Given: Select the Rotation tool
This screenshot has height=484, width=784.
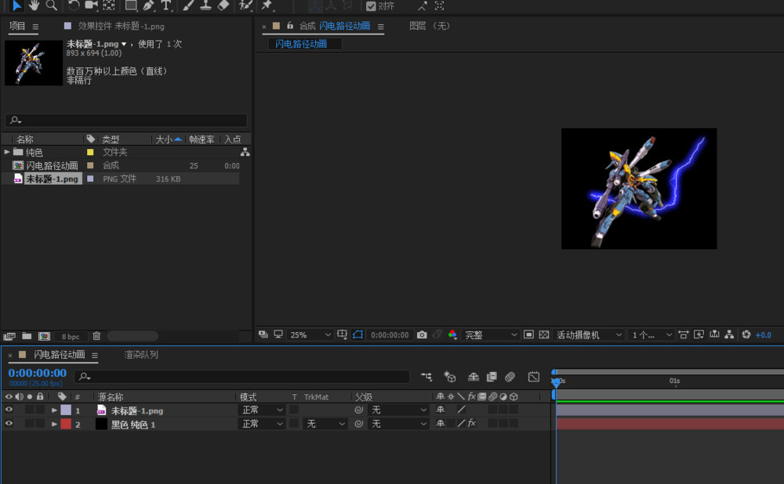Looking at the screenshot, I should 73,5.
